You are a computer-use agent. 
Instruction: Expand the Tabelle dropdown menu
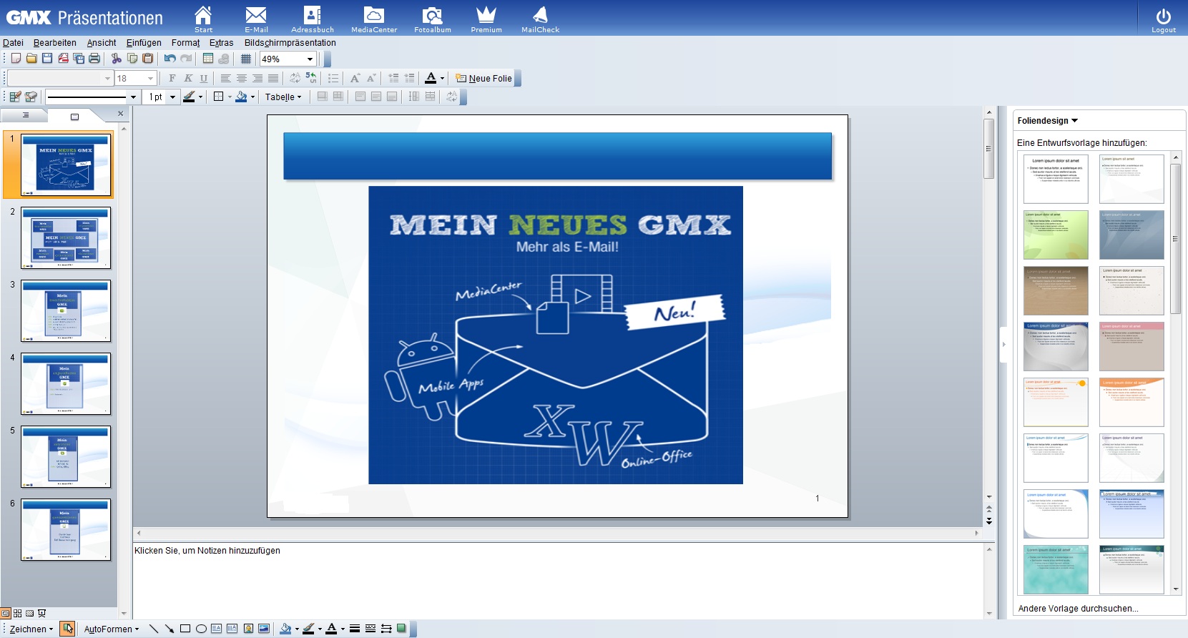tap(283, 97)
